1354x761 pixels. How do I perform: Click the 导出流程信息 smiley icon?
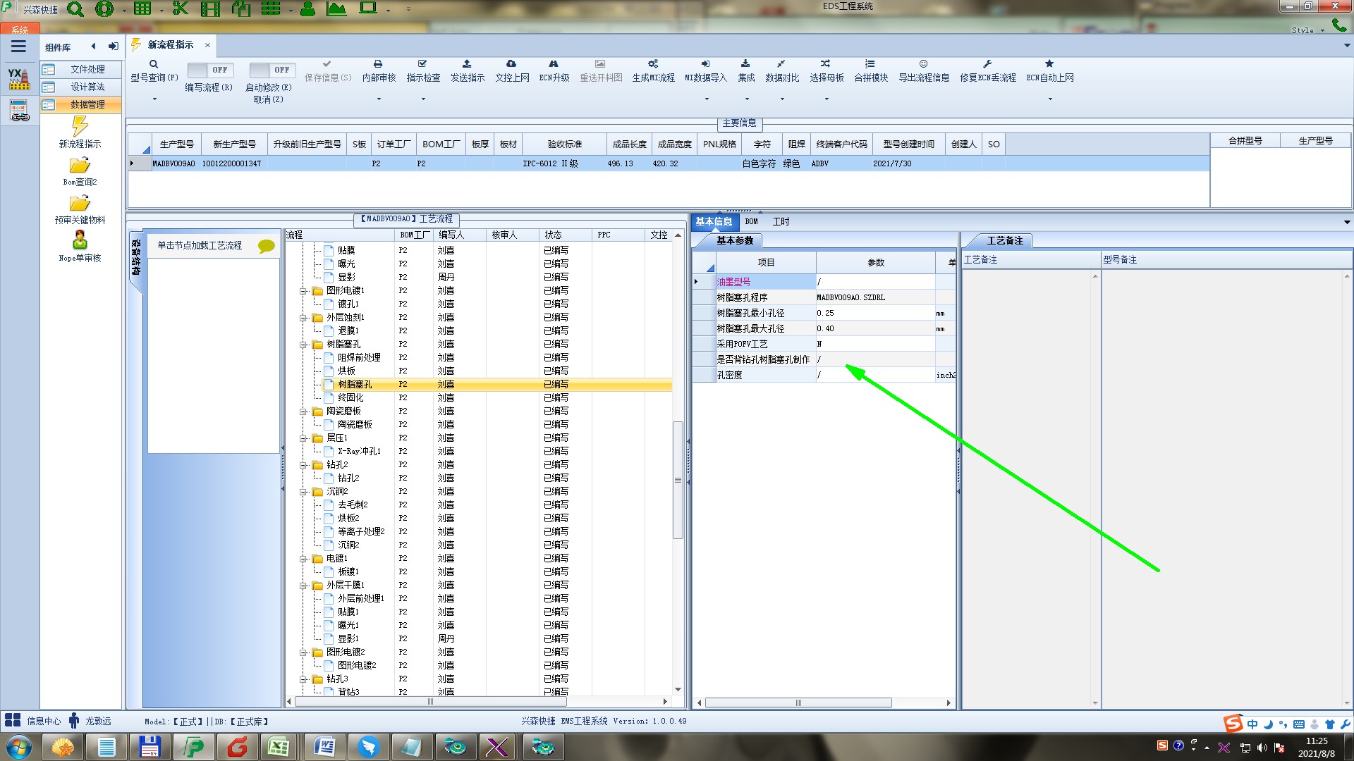(923, 64)
